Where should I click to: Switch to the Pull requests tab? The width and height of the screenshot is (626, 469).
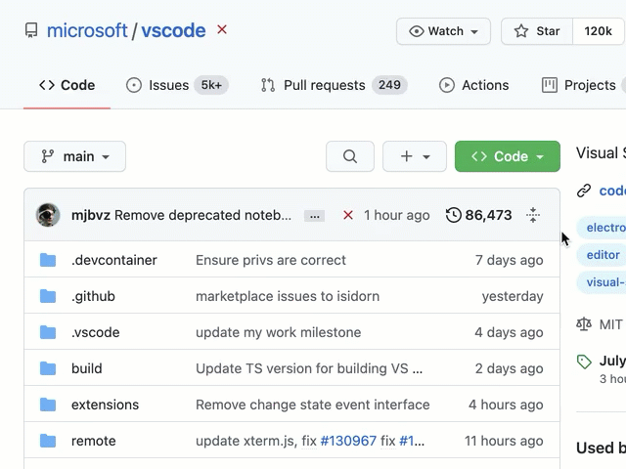tap(334, 85)
